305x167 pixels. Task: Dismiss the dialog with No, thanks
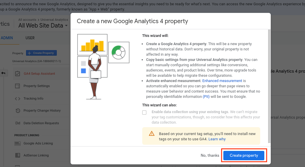[210, 155]
